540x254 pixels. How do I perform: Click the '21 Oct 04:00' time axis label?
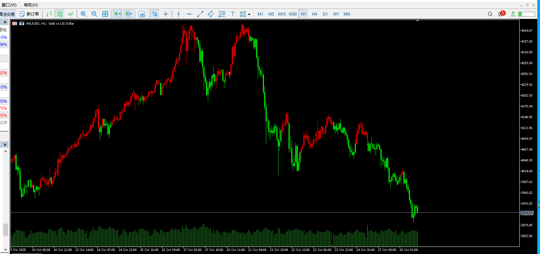[x=257, y=250]
